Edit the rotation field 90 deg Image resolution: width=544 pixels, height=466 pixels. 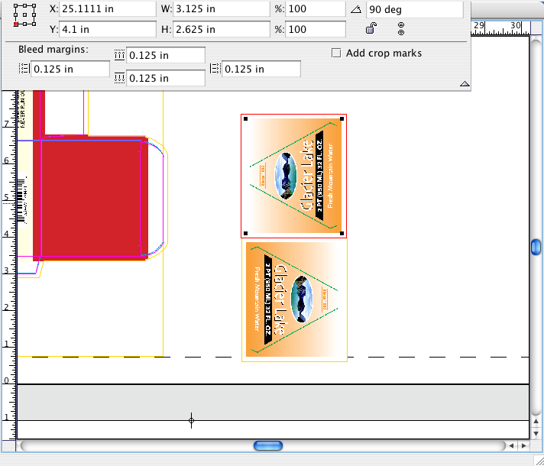coord(415,10)
